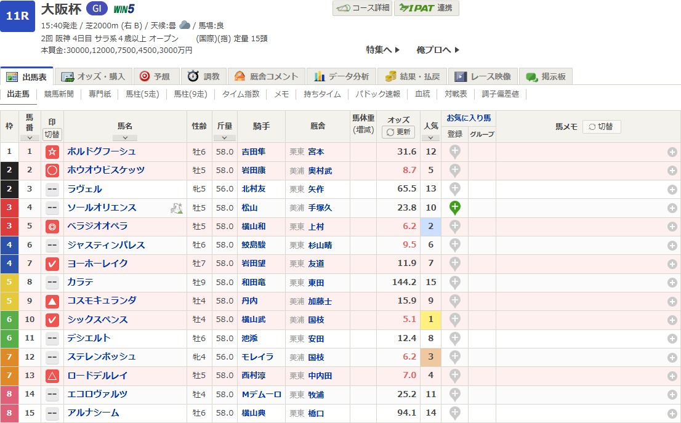Click the memo plus icon for アルナシーム
Screen dimensions: 681x423
pyautogui.click(x=672, y=413)
